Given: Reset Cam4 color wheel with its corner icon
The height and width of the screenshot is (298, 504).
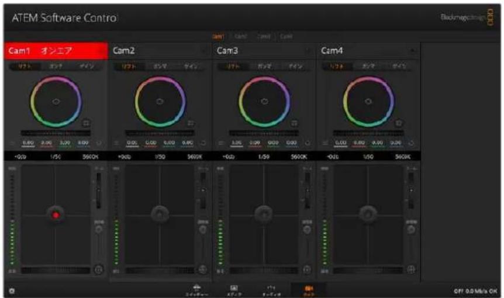Looking at the screenshot, I should click(399, 123).
